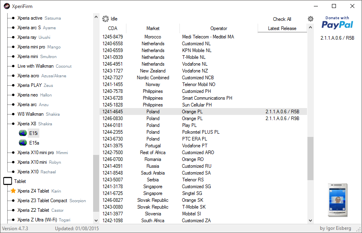
Task: Select the Orange RO row
Action: (203, 159)
